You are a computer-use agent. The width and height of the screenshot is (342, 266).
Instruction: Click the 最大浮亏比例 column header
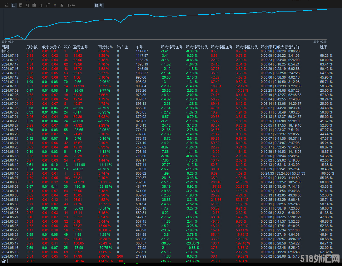click(197, 47)
